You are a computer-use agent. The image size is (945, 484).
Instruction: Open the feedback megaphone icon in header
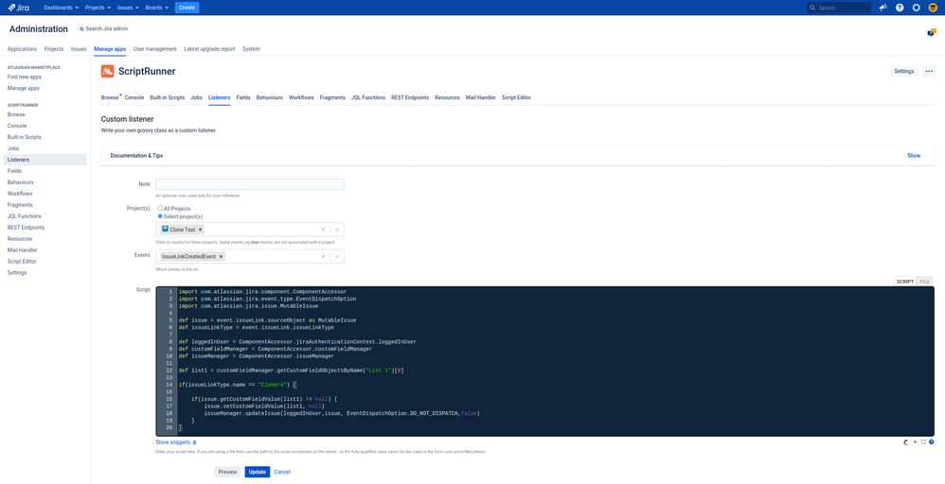(x=883, y=8)
